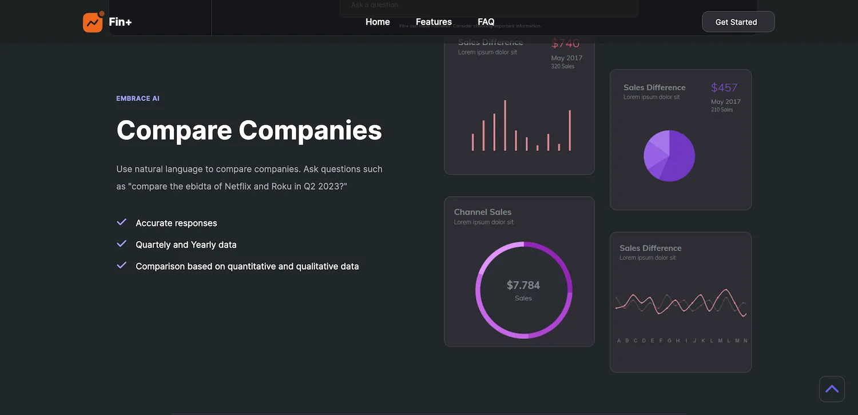Click the 210 Sales text
Viewport: 858px width, 415px height.
(x=722, y=110)
